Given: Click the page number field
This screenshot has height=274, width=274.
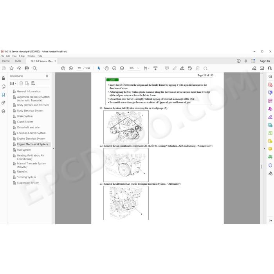Looking at the screenshot, I should tap(79, 68).
